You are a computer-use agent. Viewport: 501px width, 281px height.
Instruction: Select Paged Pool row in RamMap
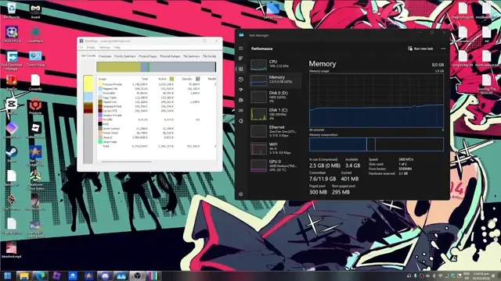(157, 102)
